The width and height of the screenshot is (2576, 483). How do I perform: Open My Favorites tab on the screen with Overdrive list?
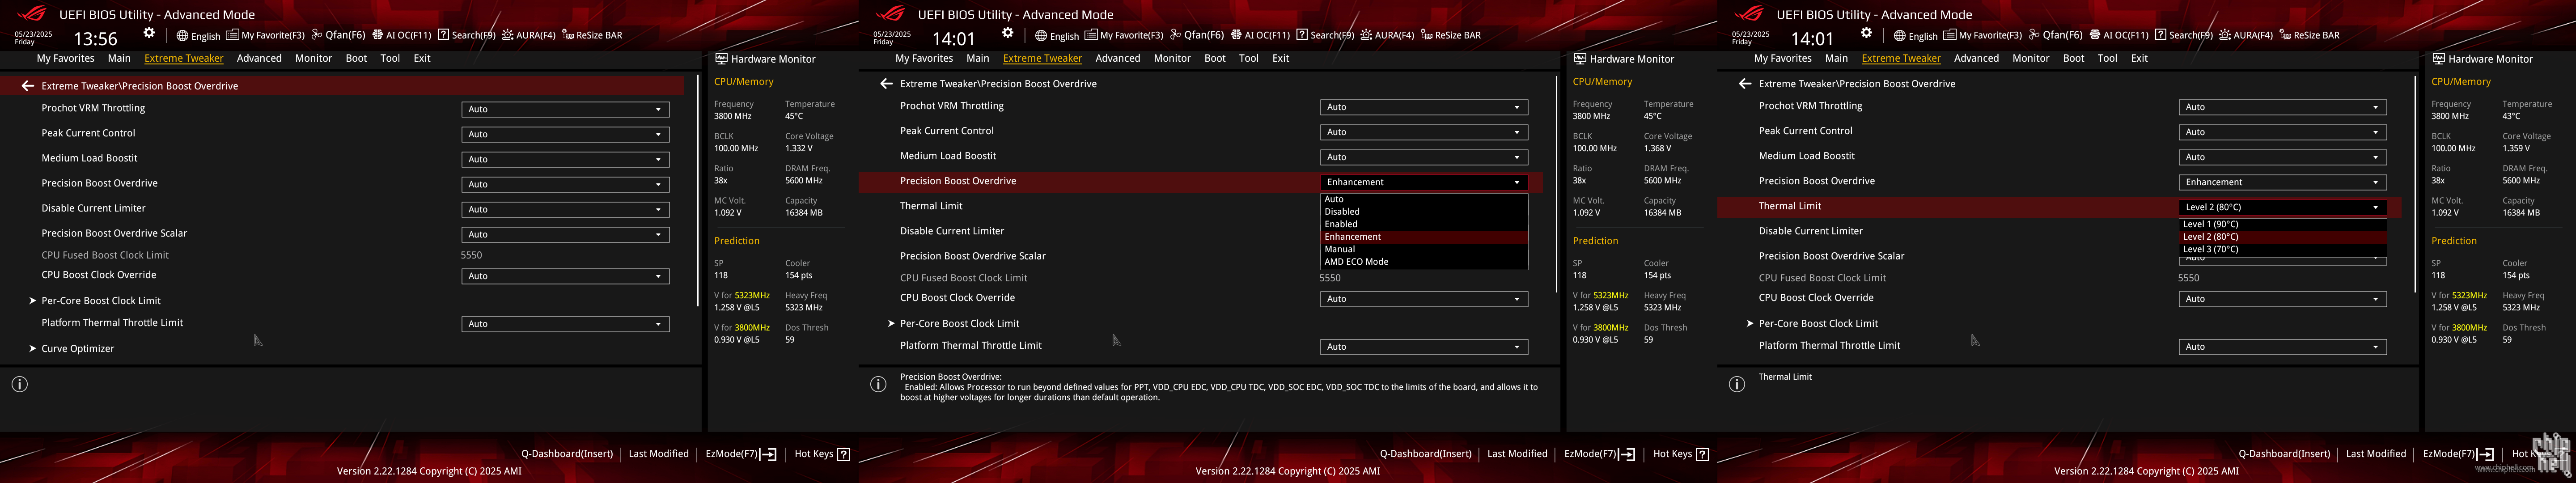point(924,58)
